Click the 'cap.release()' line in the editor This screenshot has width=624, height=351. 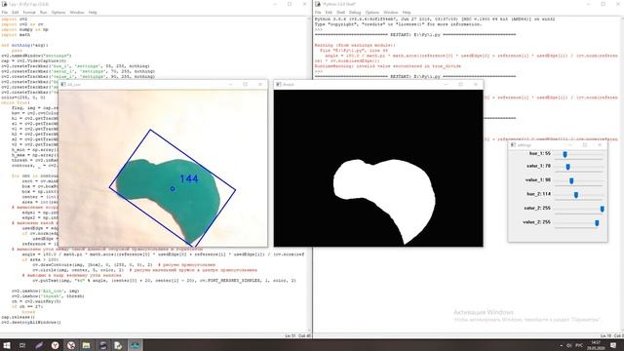(18, 317)
